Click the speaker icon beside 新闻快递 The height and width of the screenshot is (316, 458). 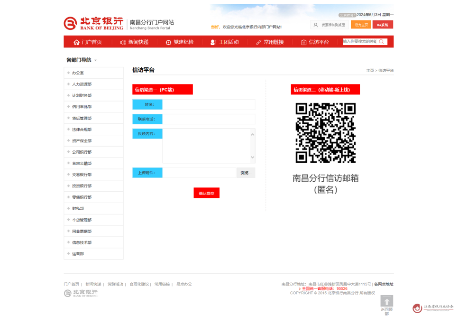pos(123,42)
